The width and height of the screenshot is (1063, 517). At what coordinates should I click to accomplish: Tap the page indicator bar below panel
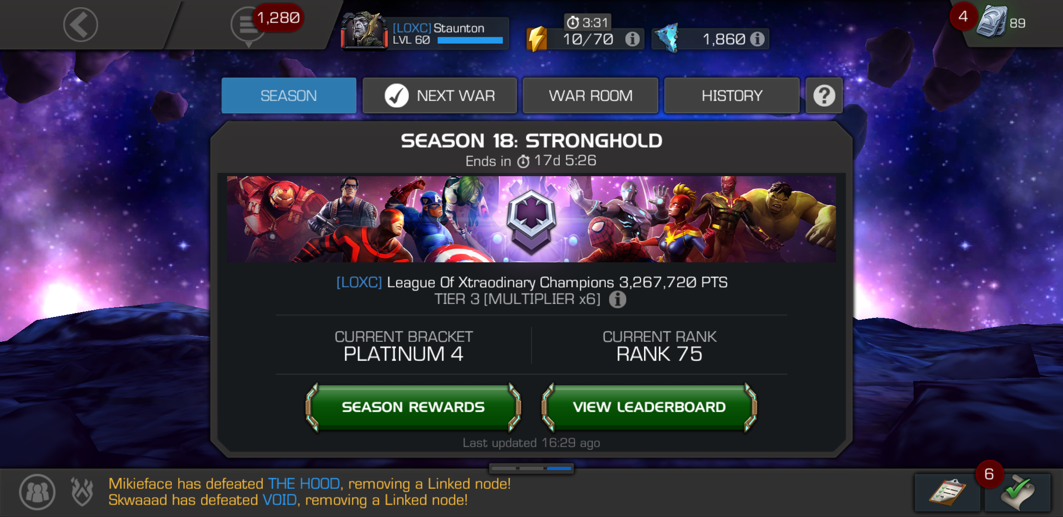point(531,468)
